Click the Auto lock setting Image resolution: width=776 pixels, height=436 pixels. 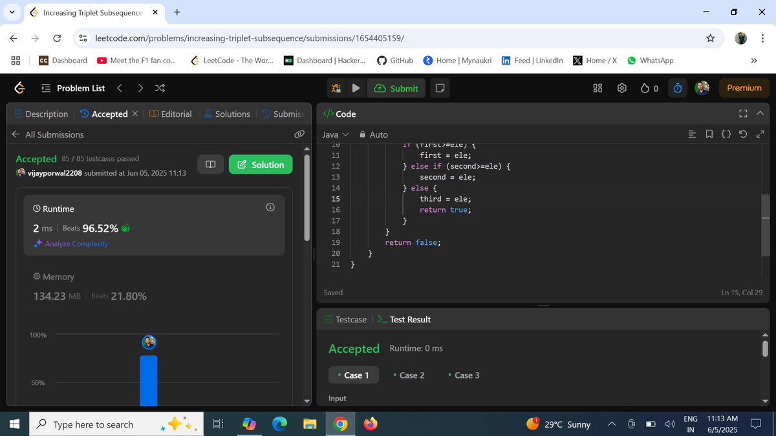(373, 134)
